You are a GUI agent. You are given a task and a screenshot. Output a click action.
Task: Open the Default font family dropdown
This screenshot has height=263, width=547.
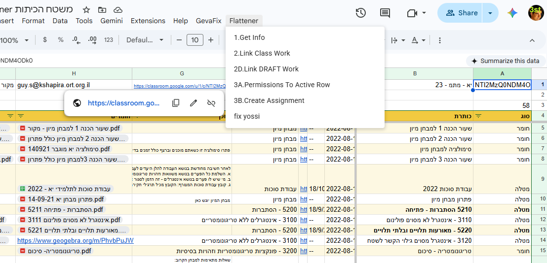145,40
